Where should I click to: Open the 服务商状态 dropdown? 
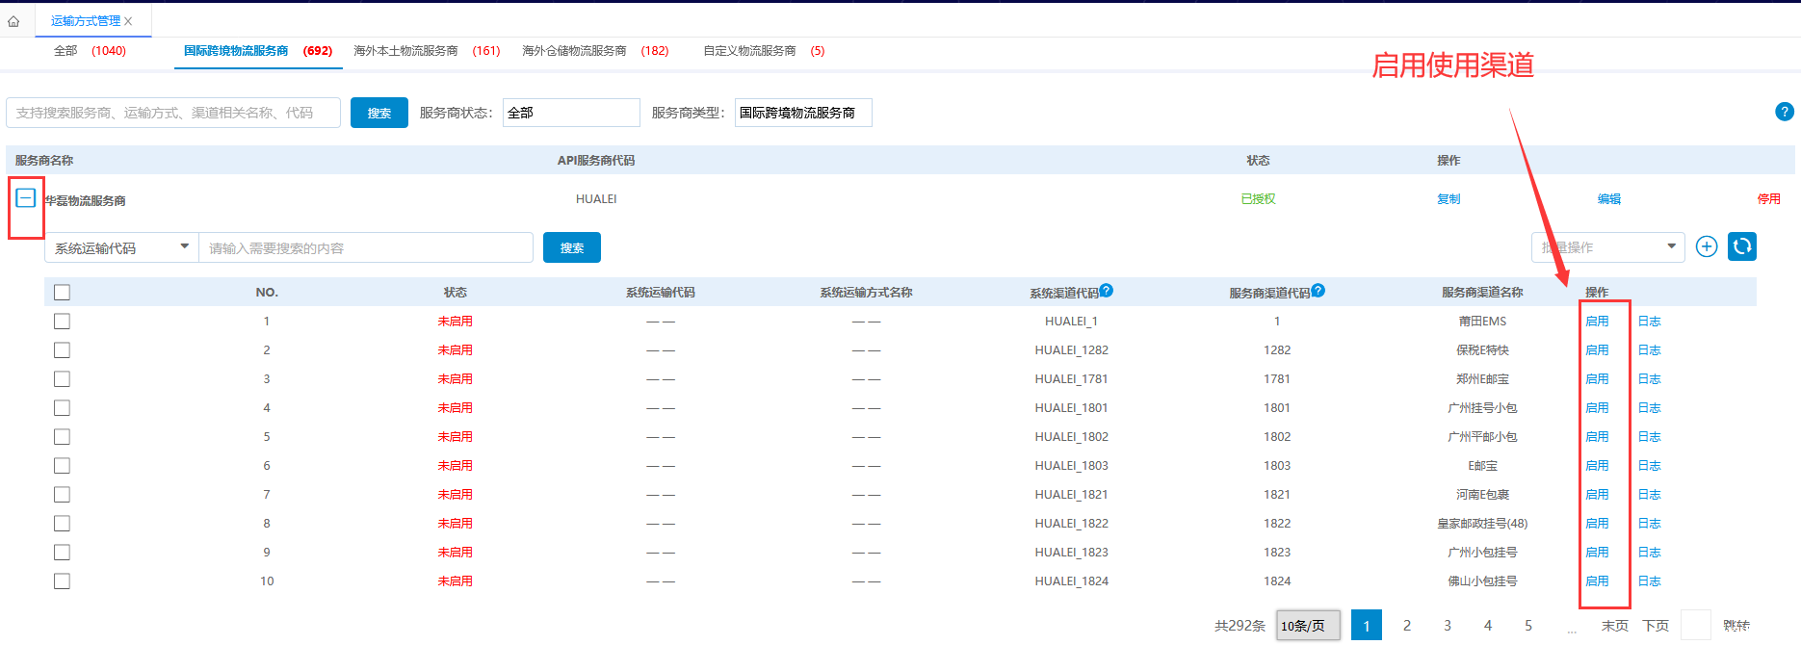(x=570, y=113)
